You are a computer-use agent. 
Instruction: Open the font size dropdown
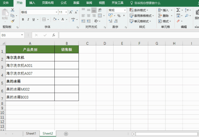66,12
